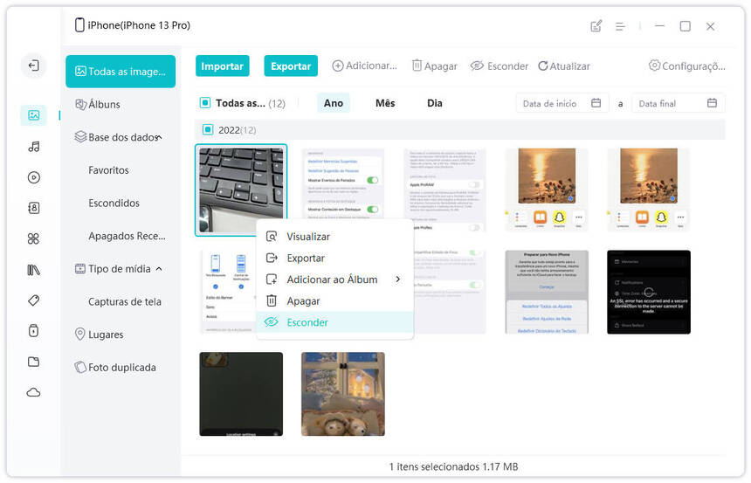This screenshot has width=751, height=483.
Task: Toggle the 2022 group checkbox
Action: coord(208,130)
